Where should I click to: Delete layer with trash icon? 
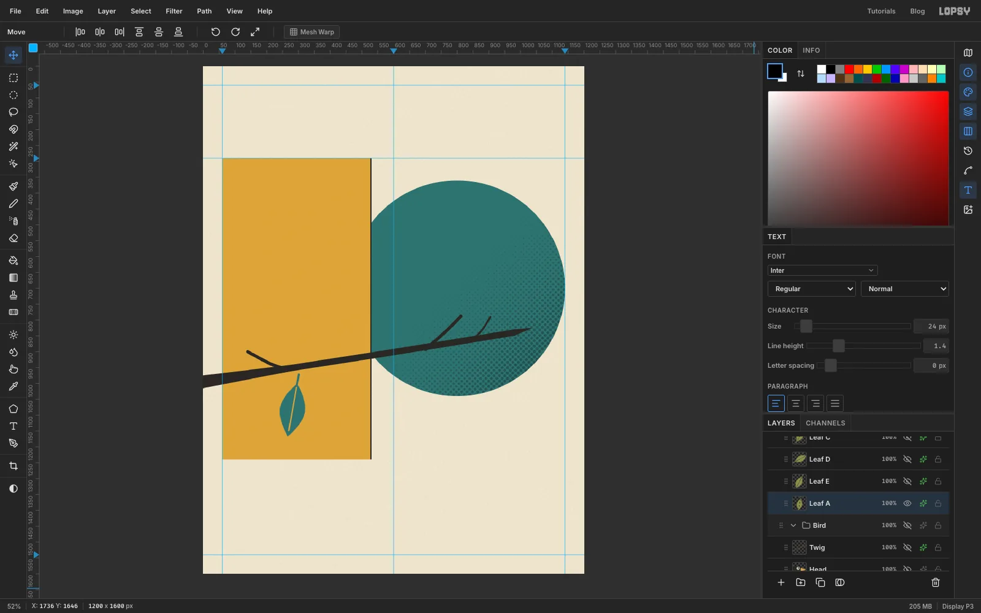click(x=936, y=582)
